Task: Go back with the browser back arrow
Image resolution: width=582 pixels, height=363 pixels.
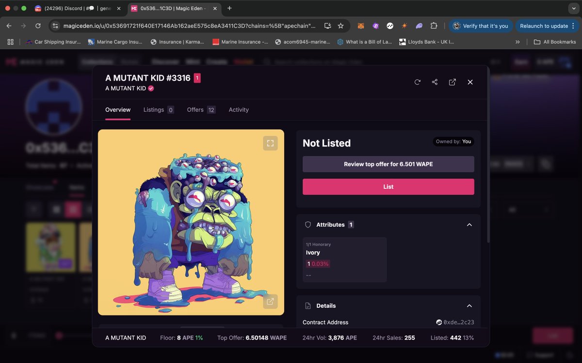Action: [9, 26]
